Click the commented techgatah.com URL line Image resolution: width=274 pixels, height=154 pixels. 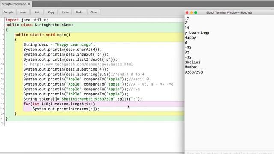point(78,65)
